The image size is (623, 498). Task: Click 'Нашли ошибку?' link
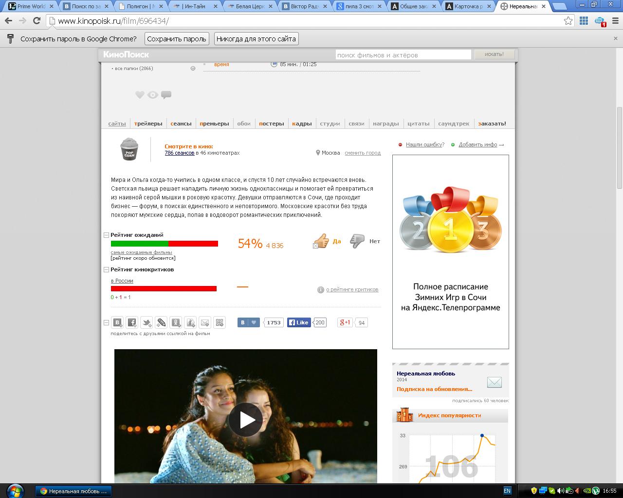pos(425,144)
